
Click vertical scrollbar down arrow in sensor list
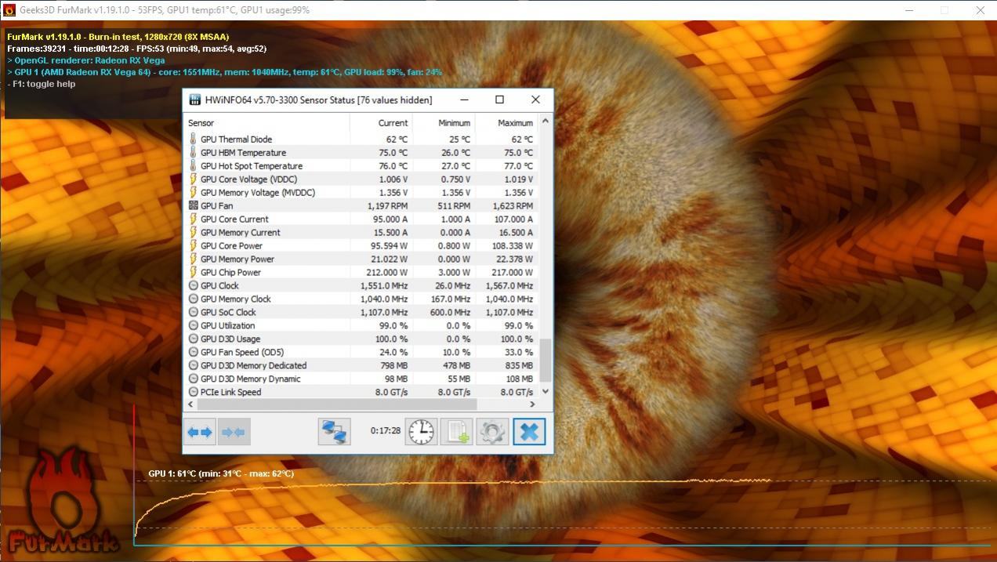click(546, 391)
